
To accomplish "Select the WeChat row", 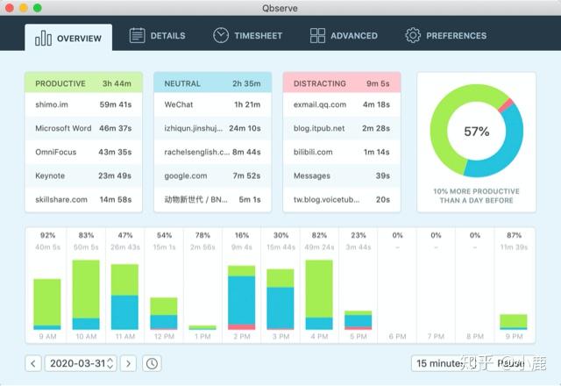I will tap(212, 104).
